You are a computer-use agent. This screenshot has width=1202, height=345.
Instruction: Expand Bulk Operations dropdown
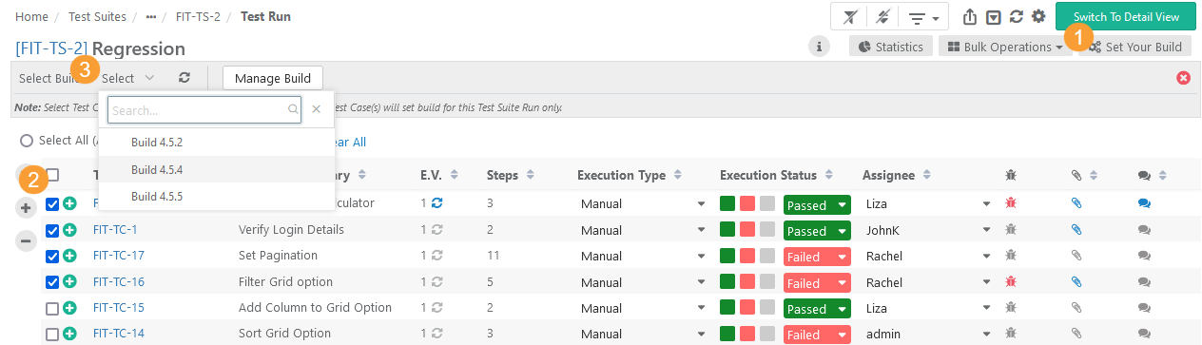pos(1005,47)
